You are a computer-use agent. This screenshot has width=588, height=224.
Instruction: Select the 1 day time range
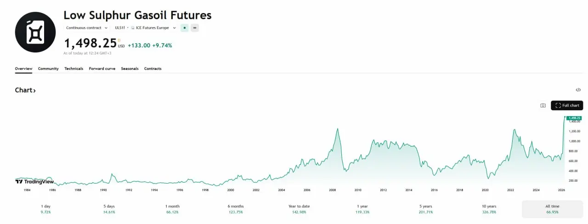pyautogui.click(x=45, y=209)
